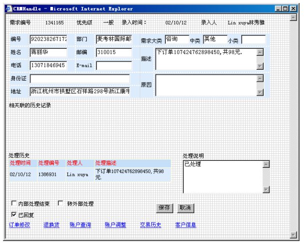Open the 退换货 link
304x244 pixels.
click(x=51, y=225)
